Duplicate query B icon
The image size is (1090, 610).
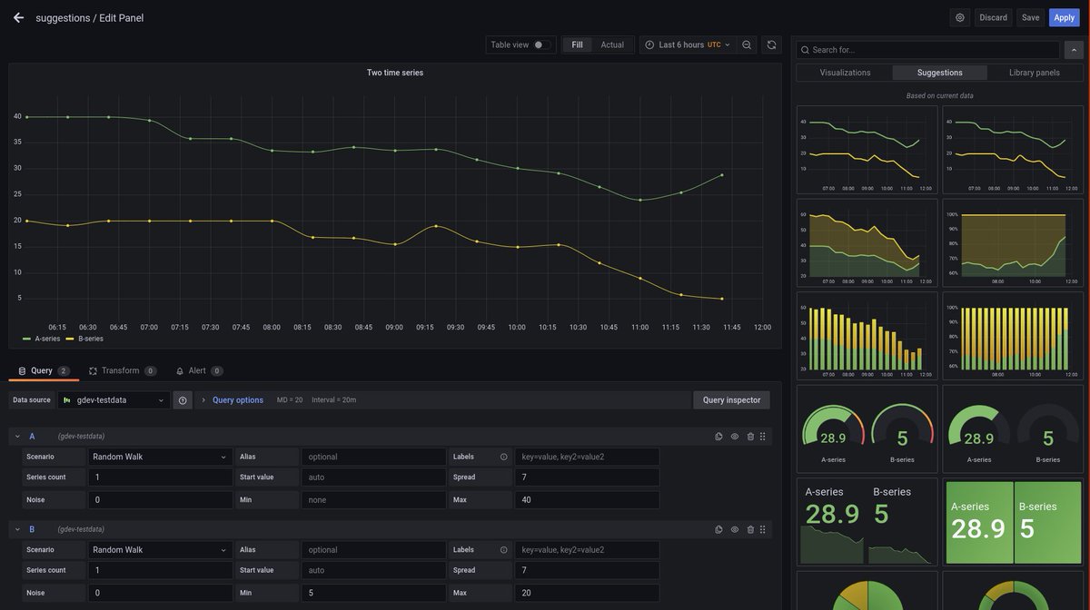(x=718, y=529)
